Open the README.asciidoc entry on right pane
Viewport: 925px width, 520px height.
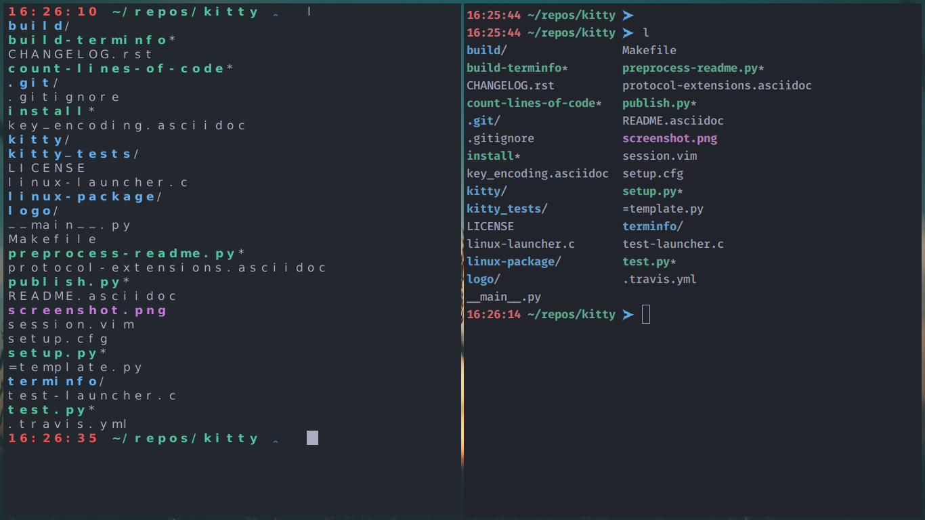(x=672, y=121)
